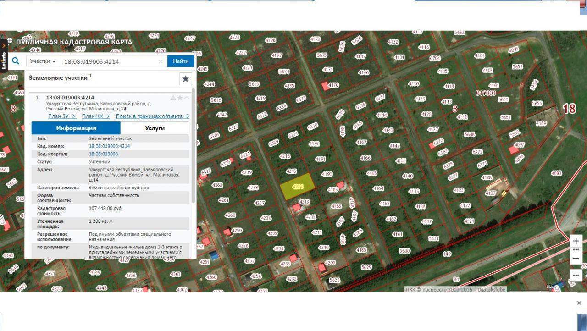
Task: Add result 18:08:019003:4214 to favorites star
Action: coord(180,98)
